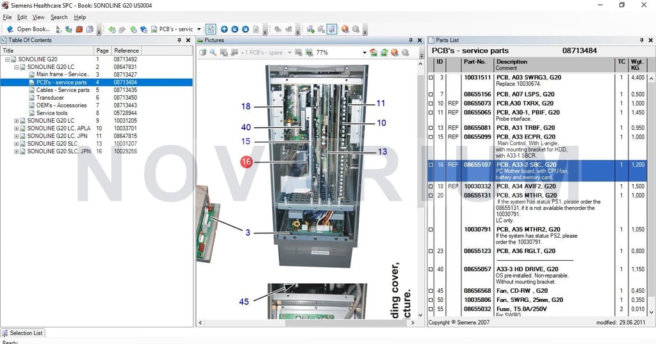This screenshot has width=656, height=344.
Task: Expand the SONOLINE G20 LC page 9 node
Action: [16, 121]
